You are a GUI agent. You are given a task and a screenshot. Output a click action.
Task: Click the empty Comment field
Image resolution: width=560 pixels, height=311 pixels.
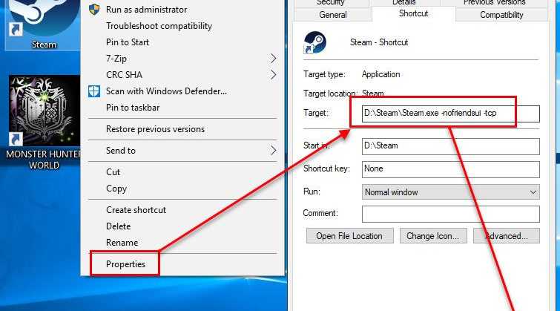451,214
